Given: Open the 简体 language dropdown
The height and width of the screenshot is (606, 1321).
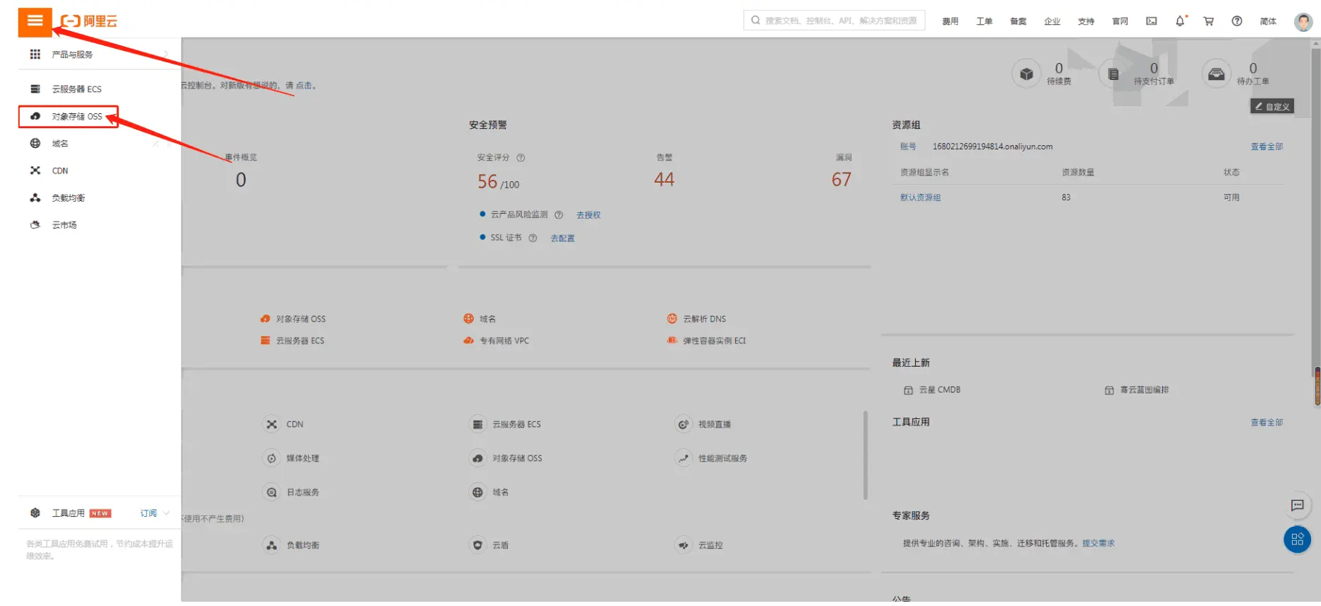Looking at the screenshot, I should [1268, 21].
